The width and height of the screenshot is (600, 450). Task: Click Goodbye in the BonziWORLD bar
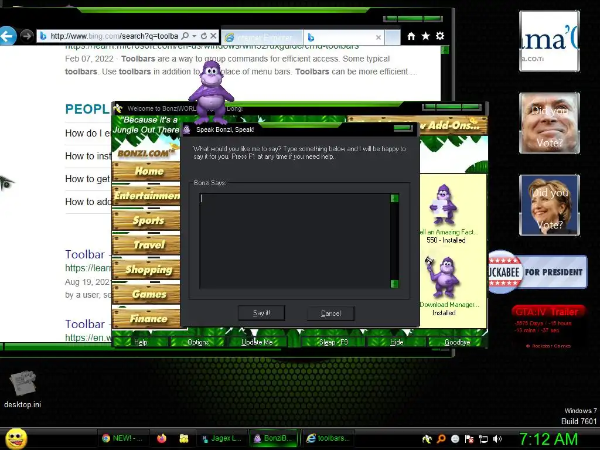coord(457,342)
